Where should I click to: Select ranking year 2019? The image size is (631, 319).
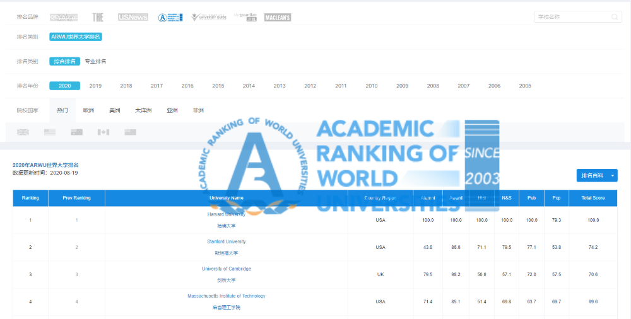click(x=95, y=86)
